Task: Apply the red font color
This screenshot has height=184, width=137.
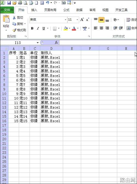Action: click(74, 28)
